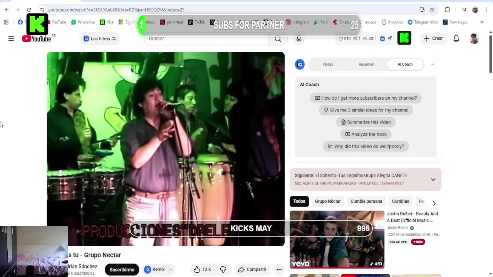Open the Instagram bookmark
493x277 pixels.
pyautogui.click(x=297, y=22)
